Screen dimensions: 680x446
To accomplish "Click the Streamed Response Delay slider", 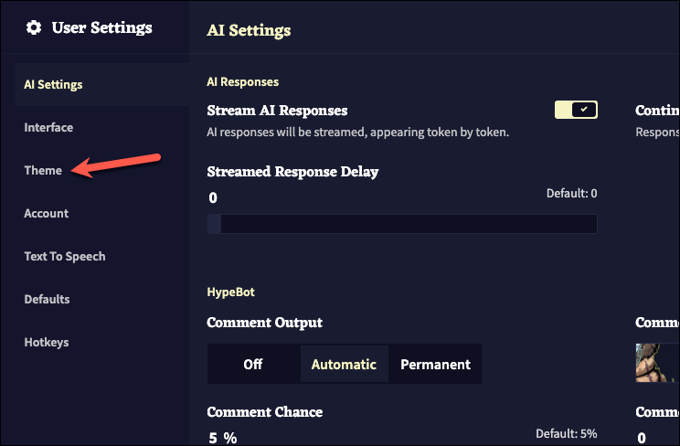I will (x=402, y=224).
